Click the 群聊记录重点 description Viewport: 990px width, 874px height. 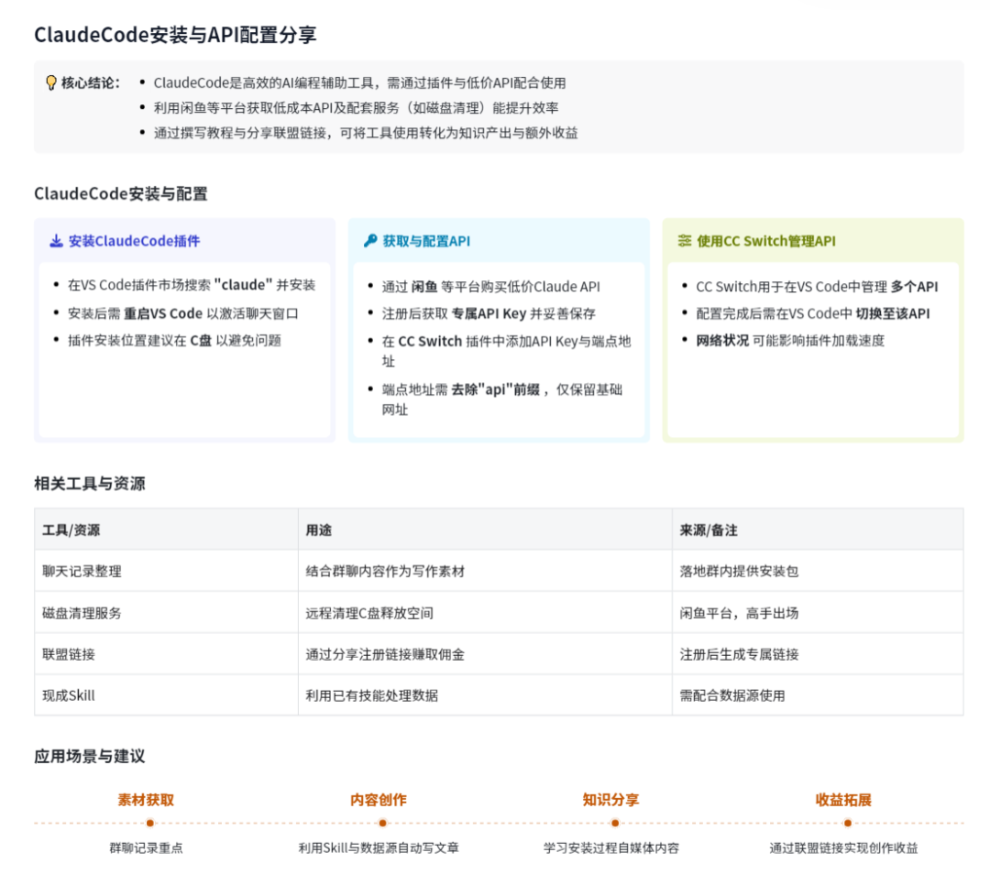pyautogui.click(x=146, y=847)
